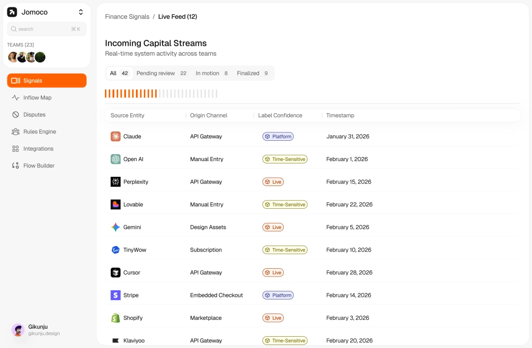Image resolution: width=532 pixels, height=348 pixels.
Task: Click the Lovable logo icon
Action: pos(116,205)
